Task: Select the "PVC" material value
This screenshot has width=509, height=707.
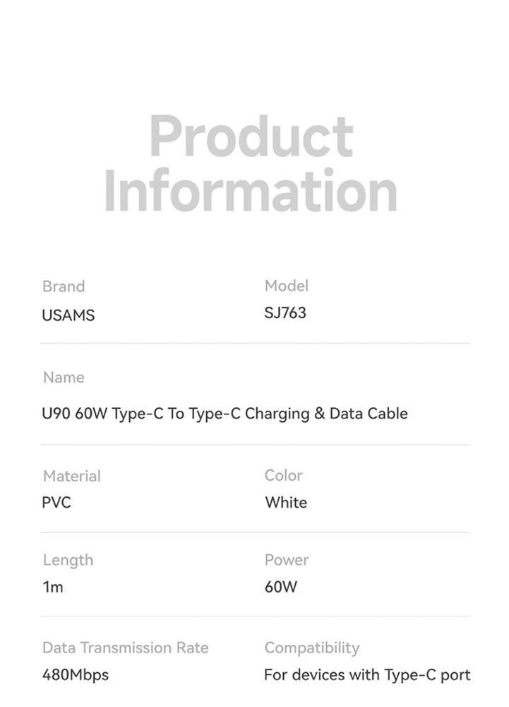Action: (x=56, y=503)
